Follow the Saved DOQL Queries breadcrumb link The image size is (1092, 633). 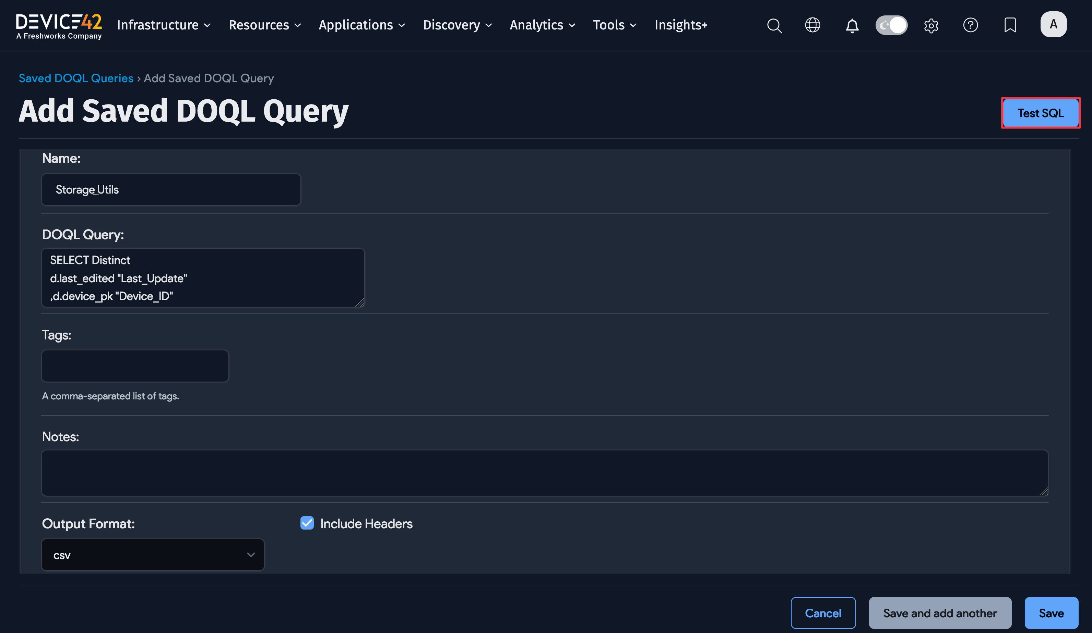coord(76,78)
